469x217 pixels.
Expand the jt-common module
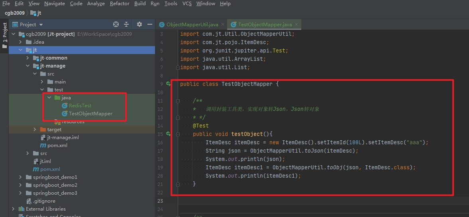point(27,58)
